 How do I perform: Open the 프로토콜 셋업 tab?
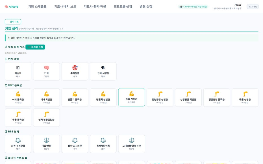(x=123, y=6)
